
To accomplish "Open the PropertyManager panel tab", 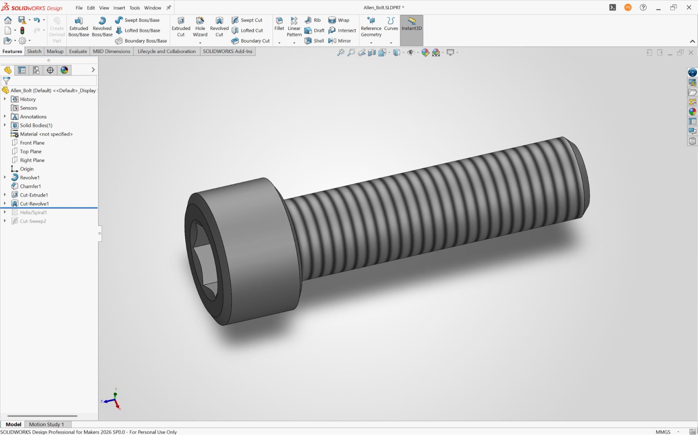I will click(x=22, y=70).
